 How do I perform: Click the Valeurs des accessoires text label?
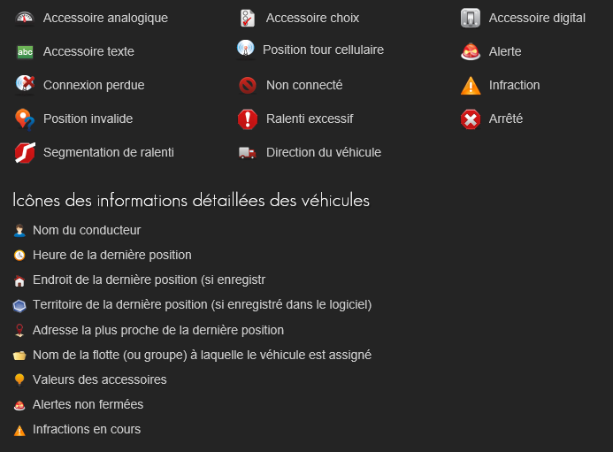pos(100,379)
